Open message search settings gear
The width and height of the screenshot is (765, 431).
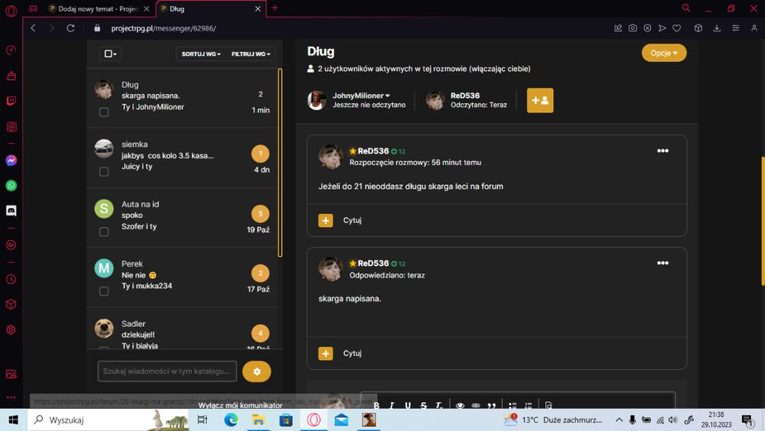coord(256,371)
